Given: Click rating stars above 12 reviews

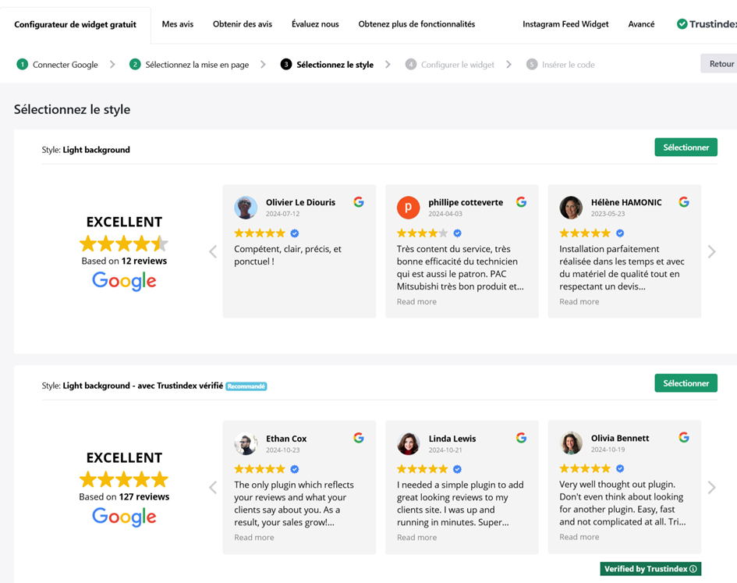Looking at the screenshot, I should [x=124, y=244].
